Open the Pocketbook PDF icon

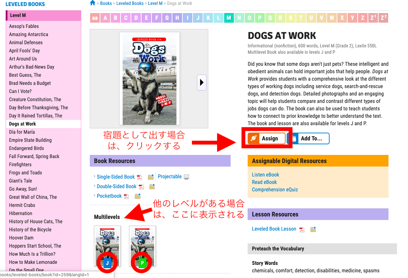click(x=126, y=196)
